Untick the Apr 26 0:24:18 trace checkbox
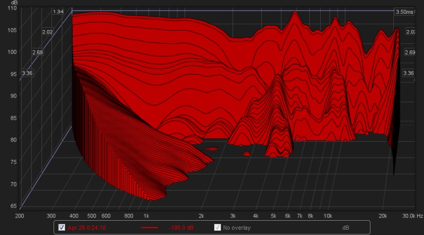424x235 pixels. click(x=61, y=228)
